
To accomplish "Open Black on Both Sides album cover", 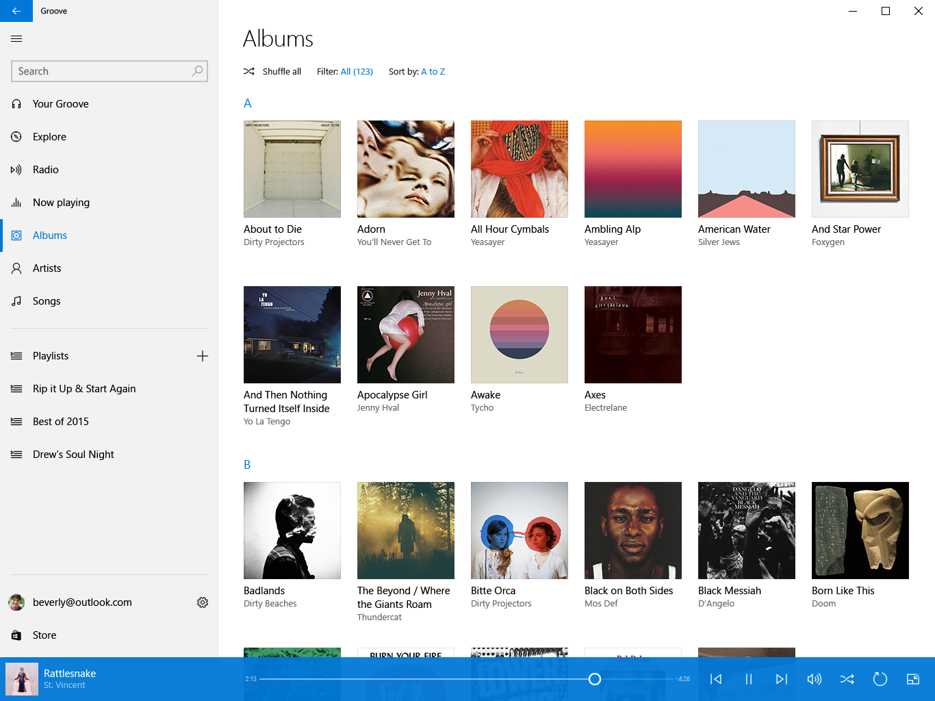I will click(x=633, y=531).
